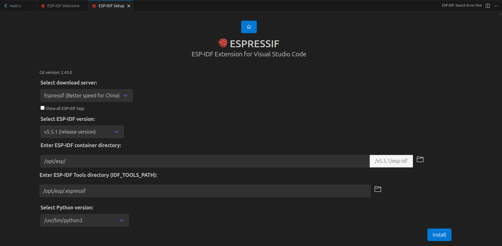The image size is (502, 246).
Task: Open the download server dropdown
Action: 86,95
